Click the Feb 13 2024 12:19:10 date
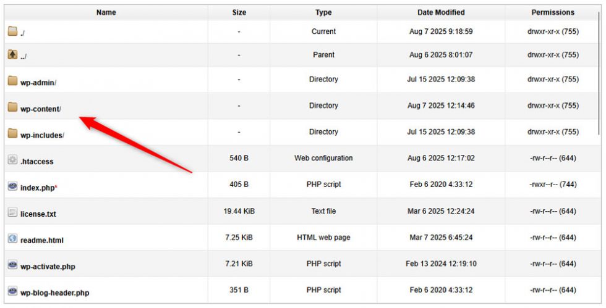This screenshot has width=606, height=308. 441,264
